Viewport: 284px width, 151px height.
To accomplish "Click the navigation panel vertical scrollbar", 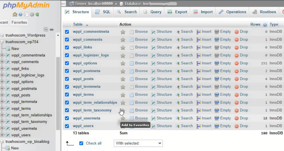I will (58, 93).
